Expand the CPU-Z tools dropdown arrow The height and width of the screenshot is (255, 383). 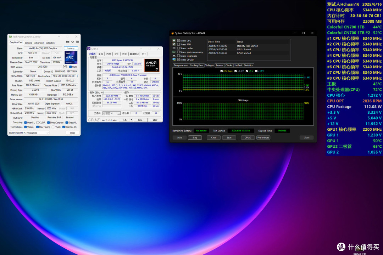132,120
